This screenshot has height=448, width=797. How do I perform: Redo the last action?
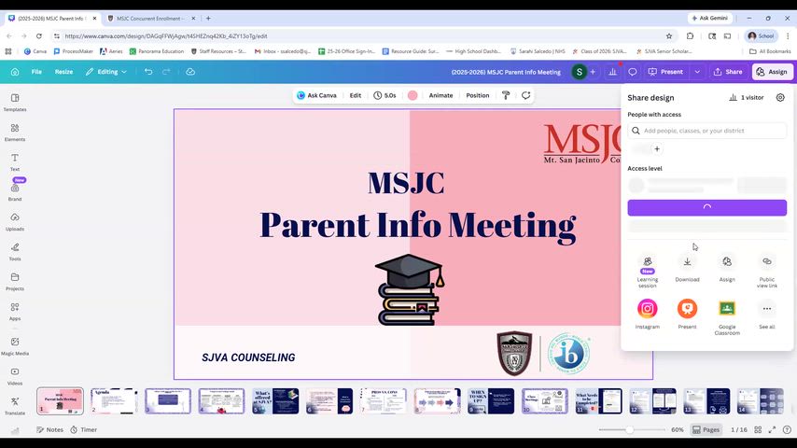tap(166, 72)
